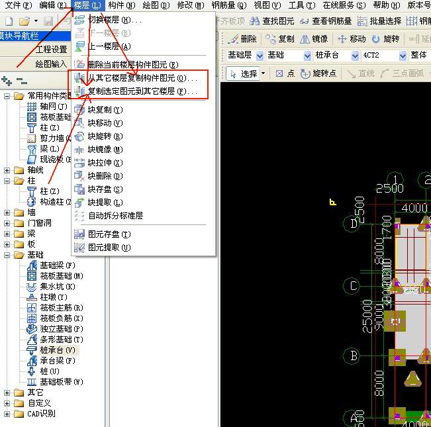Click the 旋转 rotate tool

[385, 39]
